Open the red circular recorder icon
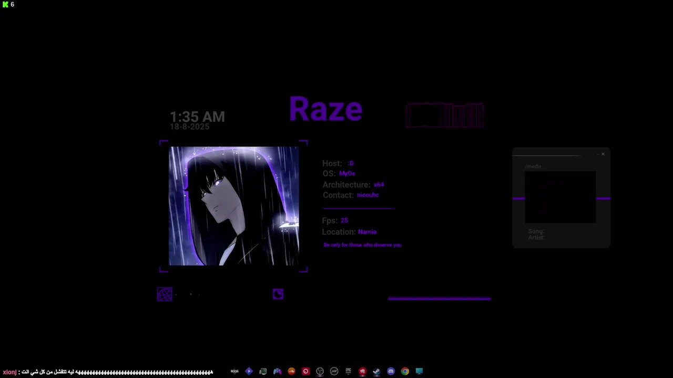The width and height of the screenshot is (673, 378). [x=305, y=371]
